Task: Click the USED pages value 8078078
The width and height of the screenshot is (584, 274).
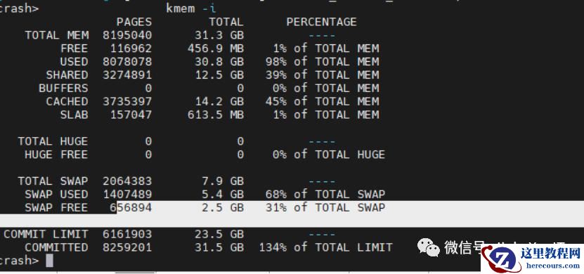Action: 127,62
